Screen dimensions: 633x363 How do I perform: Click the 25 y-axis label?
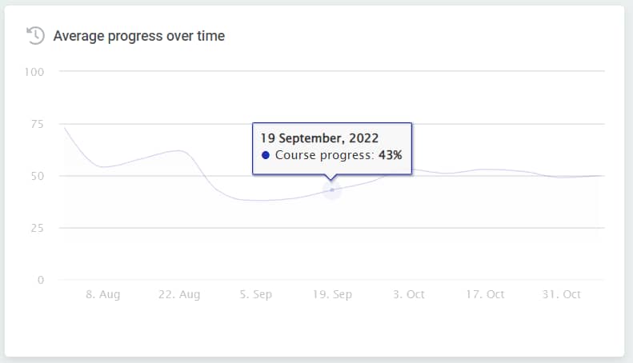pyautogui.click(x=37, y=229)
